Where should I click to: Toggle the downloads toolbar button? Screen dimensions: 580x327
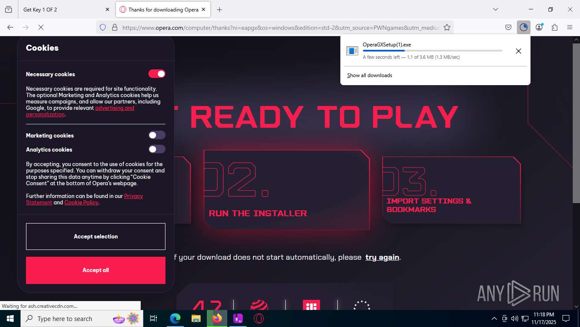tap(523, 27)
